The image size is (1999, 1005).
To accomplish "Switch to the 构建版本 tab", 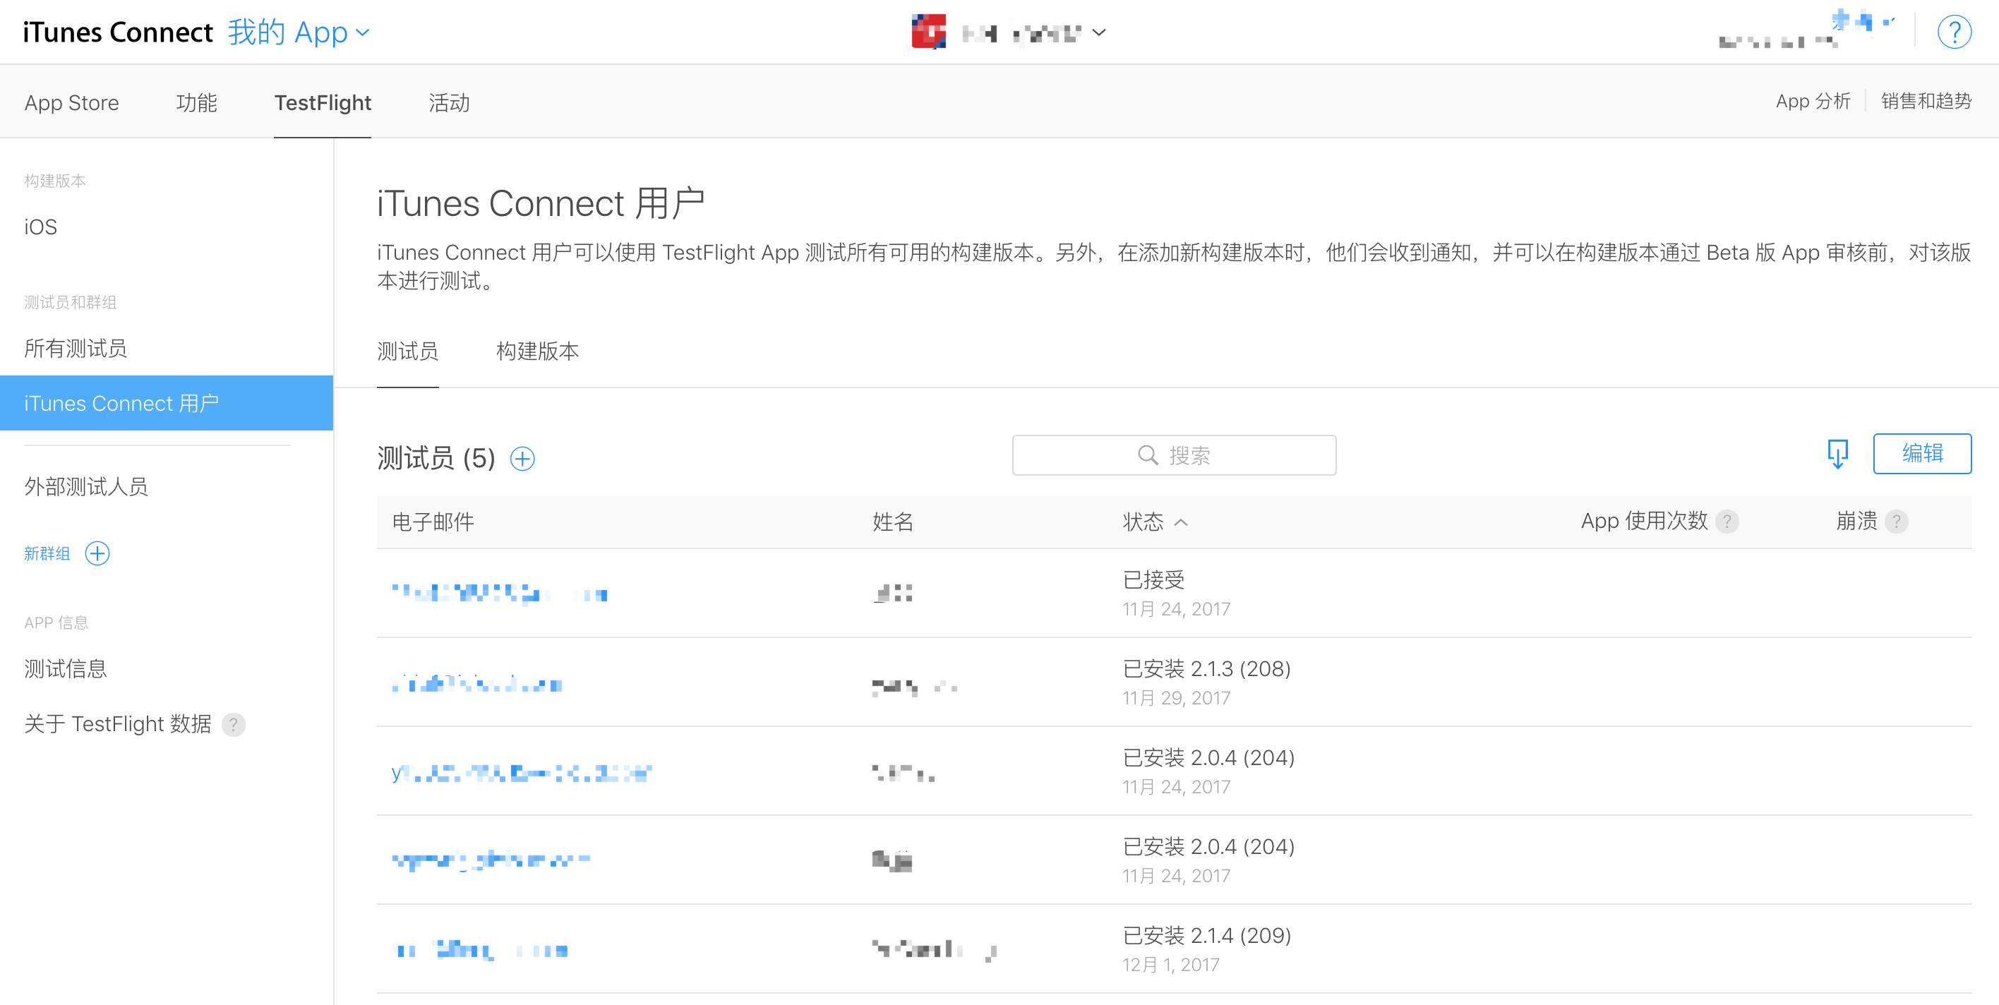I will tap(537, 351).
